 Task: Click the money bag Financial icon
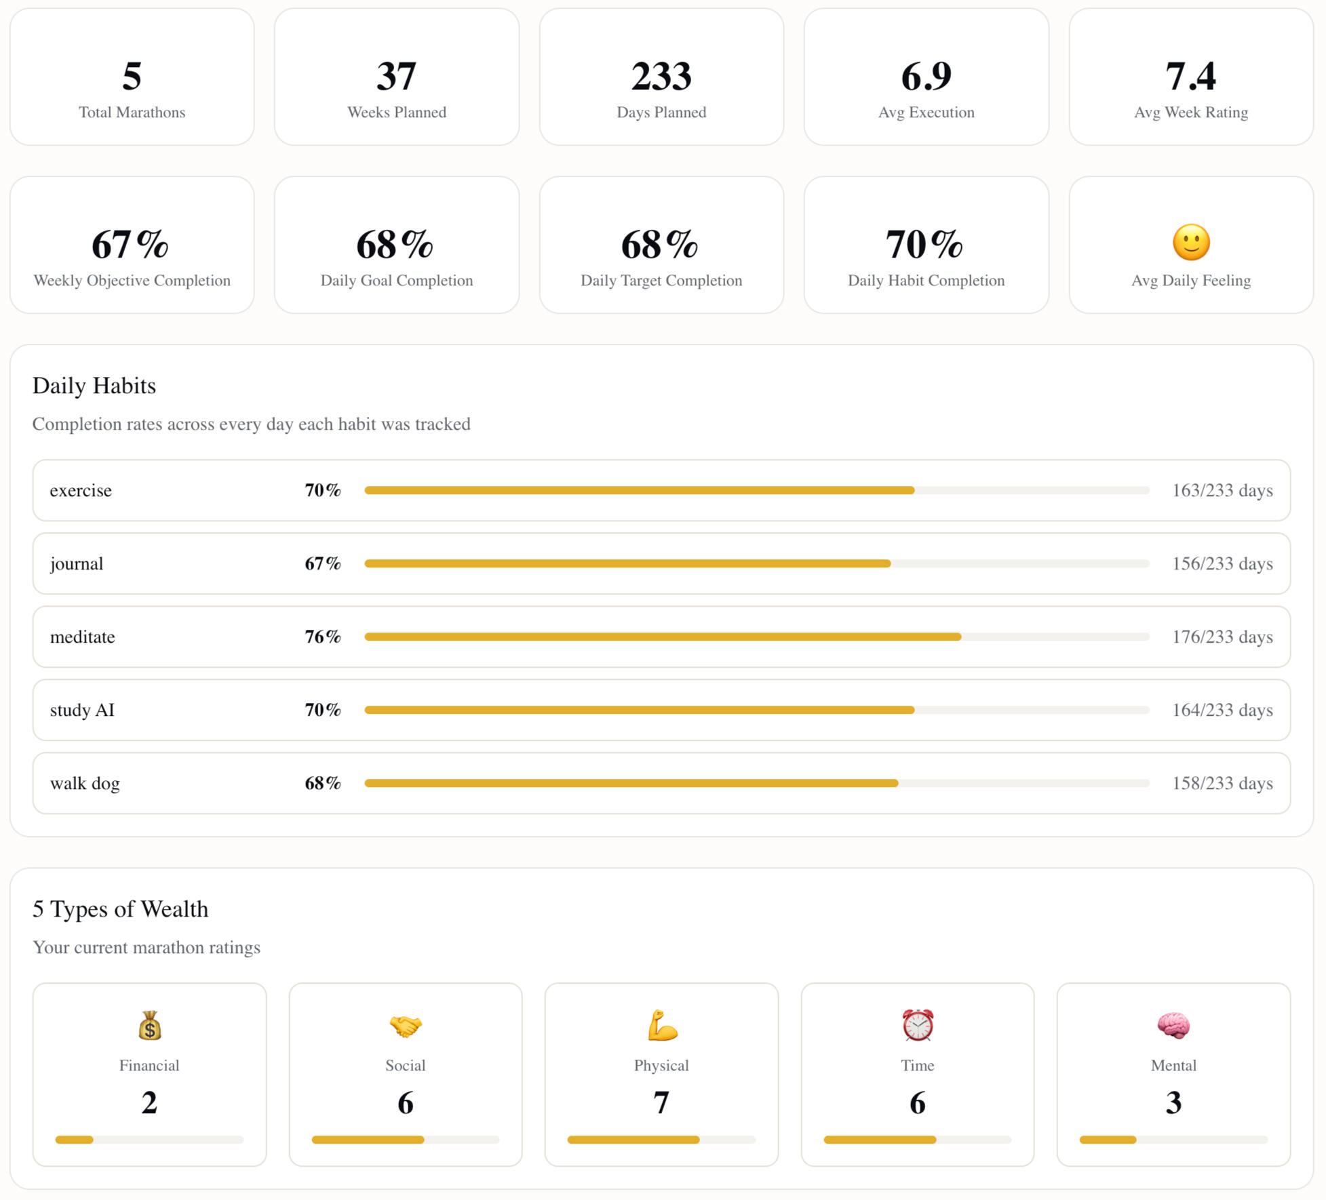click(149, 1026)
